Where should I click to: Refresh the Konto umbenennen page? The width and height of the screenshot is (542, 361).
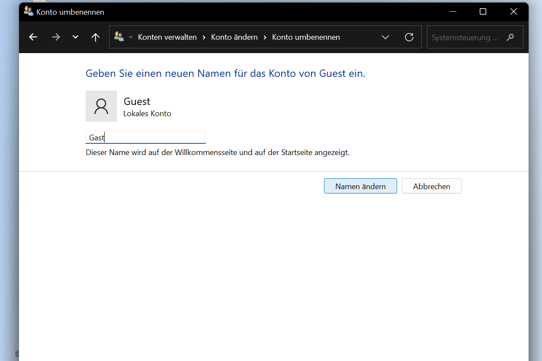click(x=409, y=37)
